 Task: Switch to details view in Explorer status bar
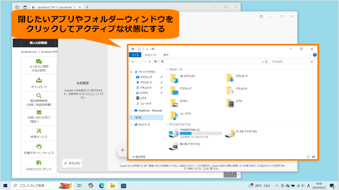click(x=309, y=157)
